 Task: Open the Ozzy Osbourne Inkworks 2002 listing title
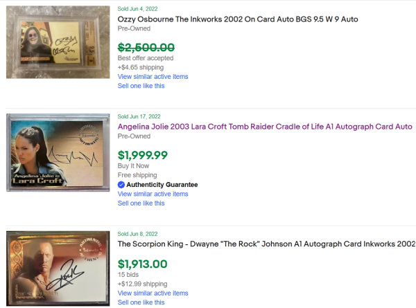(238, 19)
